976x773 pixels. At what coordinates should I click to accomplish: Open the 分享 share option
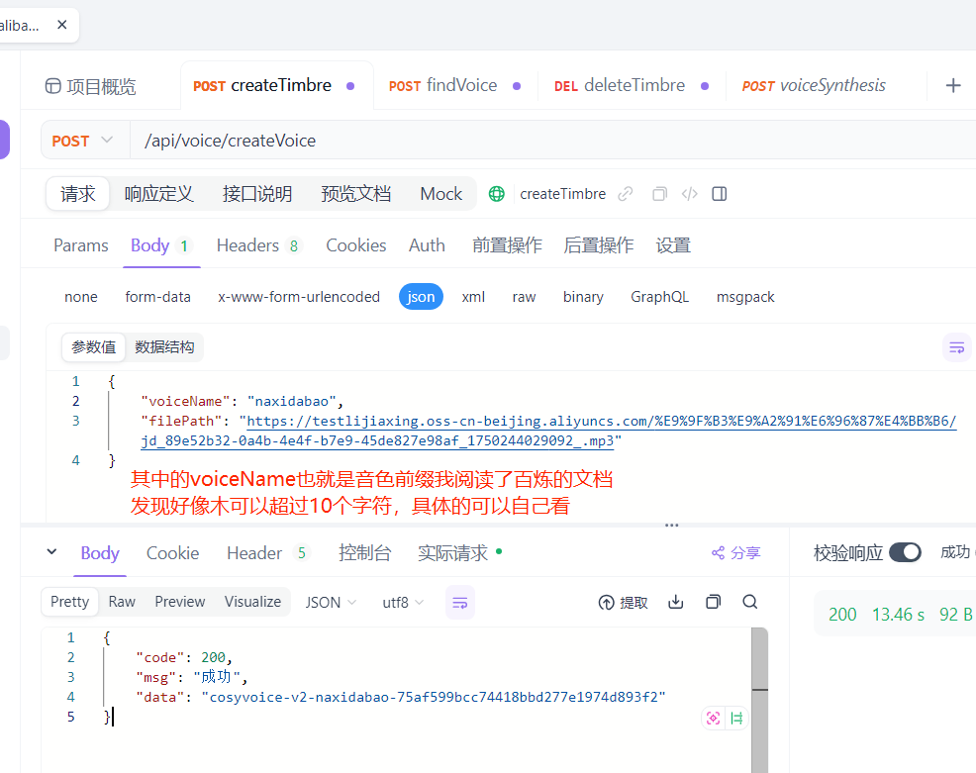[x=735, y=553]
